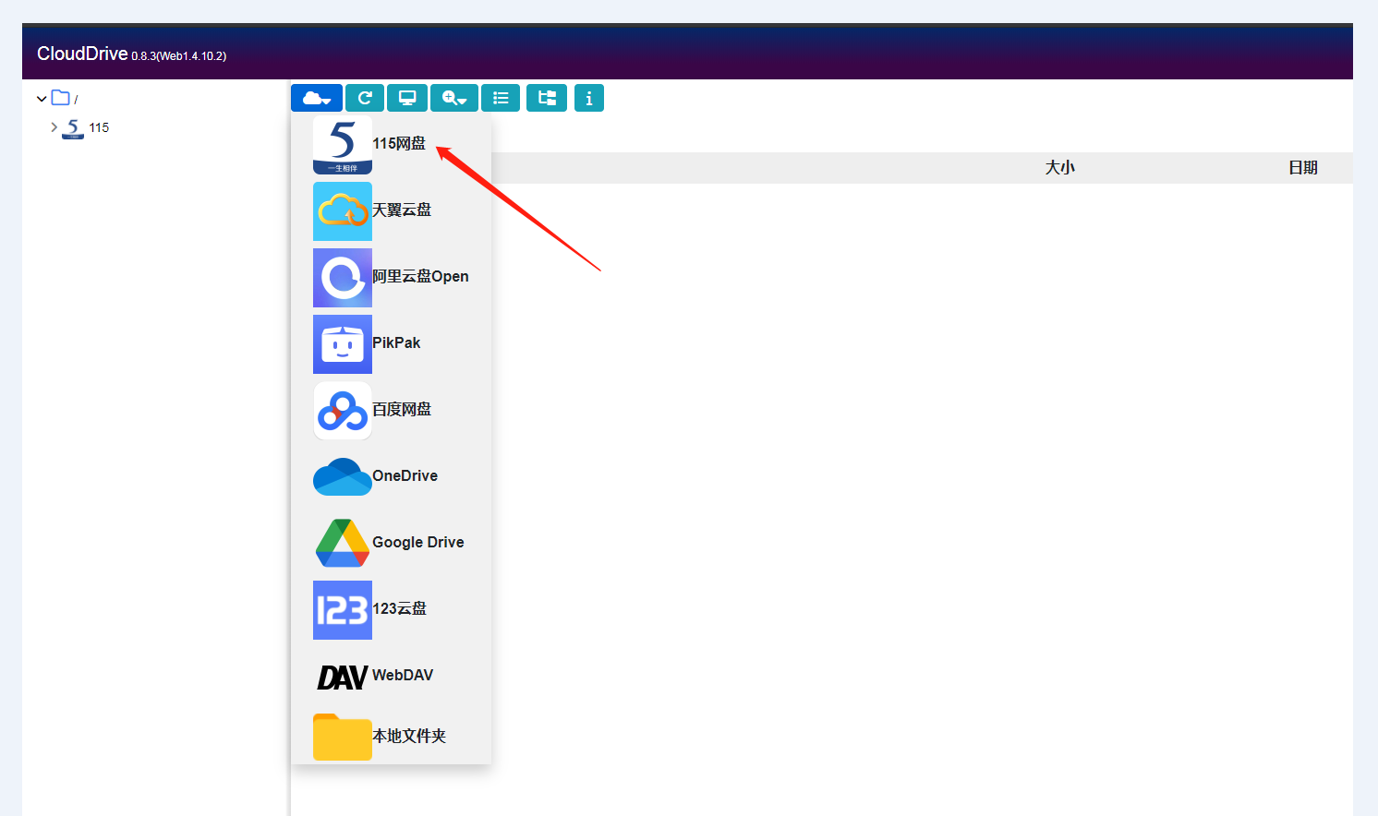The image size is (1378, 816).
Task: Click the 115 drive icon in tree
Action: (x=73, y=128)
